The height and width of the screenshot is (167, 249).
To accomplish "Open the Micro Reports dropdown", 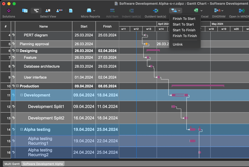I will [94, 11].
